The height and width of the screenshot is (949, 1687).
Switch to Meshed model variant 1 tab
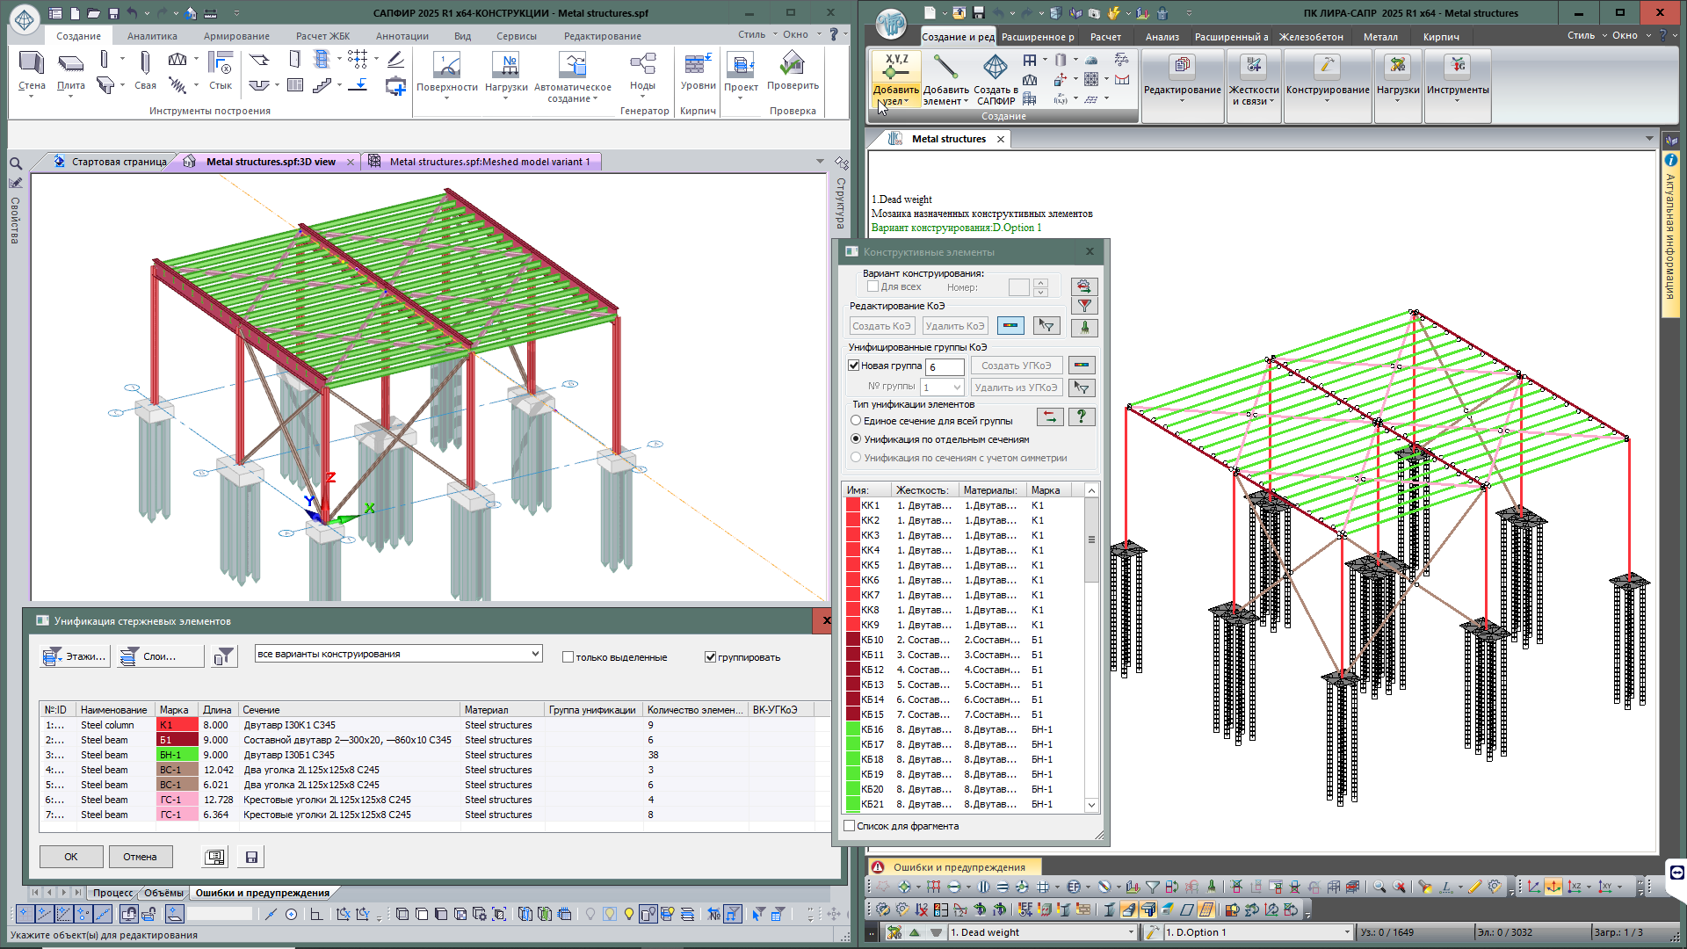point(489,162)
